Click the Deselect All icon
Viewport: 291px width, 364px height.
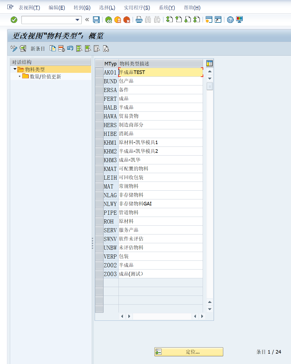(x=97, y=48)
